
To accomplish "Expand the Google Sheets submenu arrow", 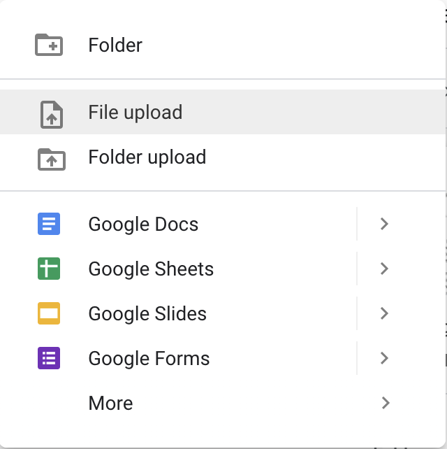I will [x=384, y=269].
